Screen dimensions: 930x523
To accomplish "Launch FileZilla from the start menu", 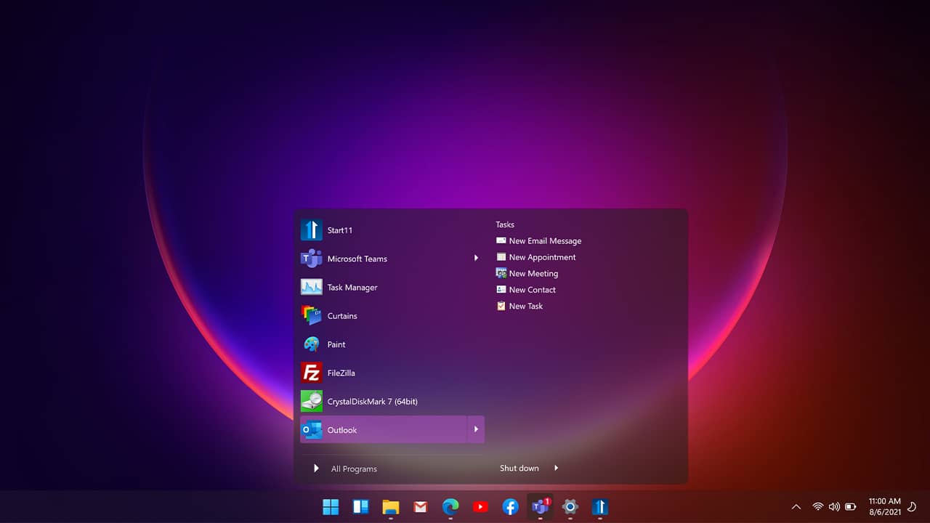I will click(392, 373).
